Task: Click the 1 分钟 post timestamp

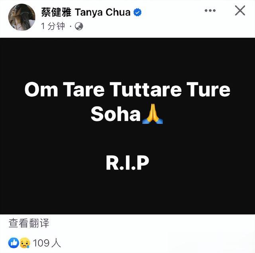Action: [53, 26]
